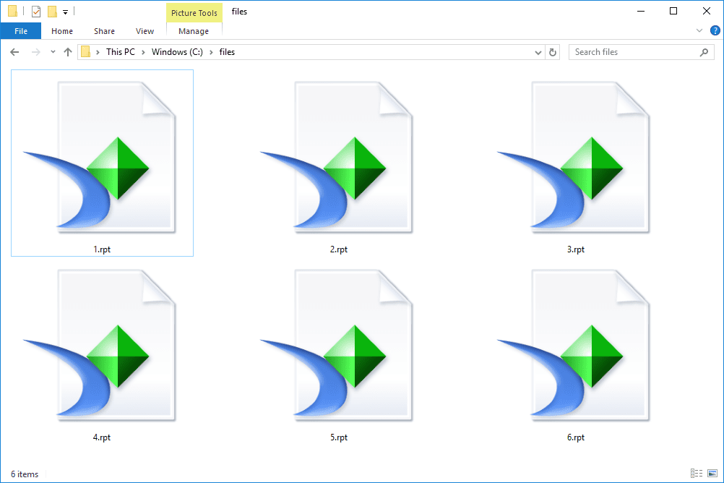Click the Search files input box
This screenshot has width=724, height=483.
[633, 52]
